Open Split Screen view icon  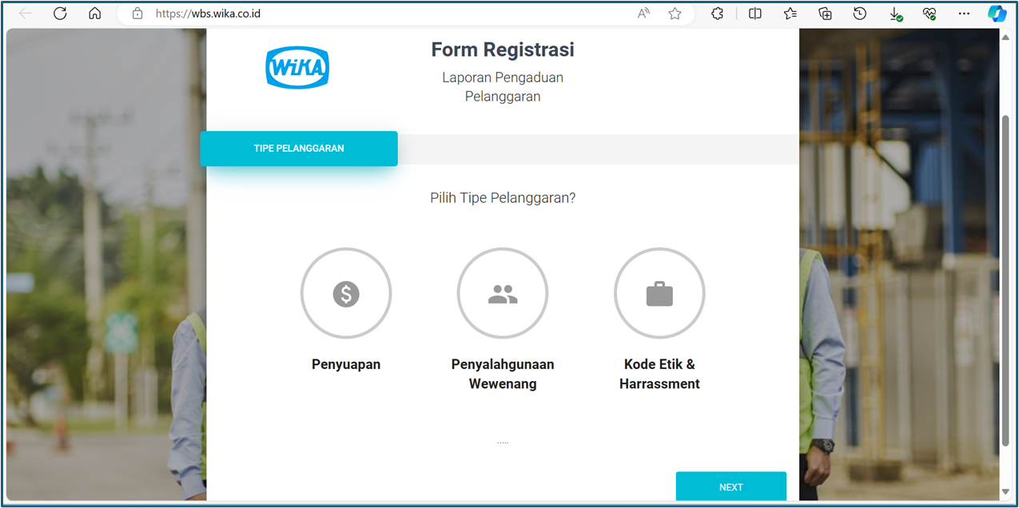754,13
